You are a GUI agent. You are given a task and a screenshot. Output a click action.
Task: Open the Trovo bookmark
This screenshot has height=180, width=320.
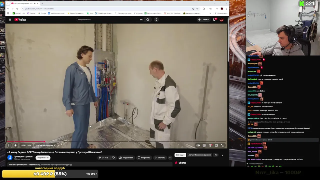tap(90, 13)
